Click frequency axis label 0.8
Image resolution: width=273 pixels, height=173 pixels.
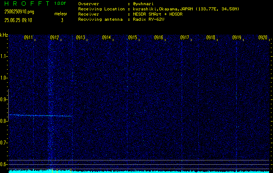click(x=3, y=121)
